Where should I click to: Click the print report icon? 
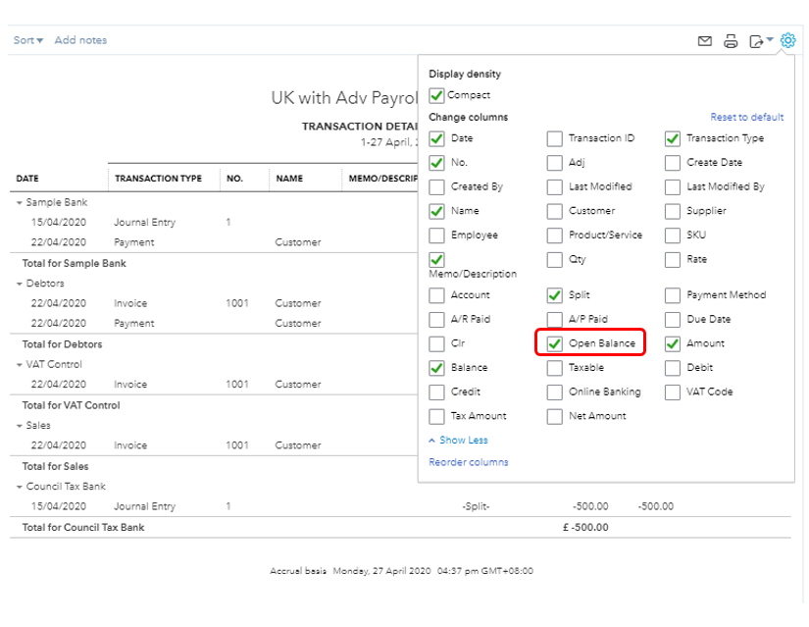[731, 41]
